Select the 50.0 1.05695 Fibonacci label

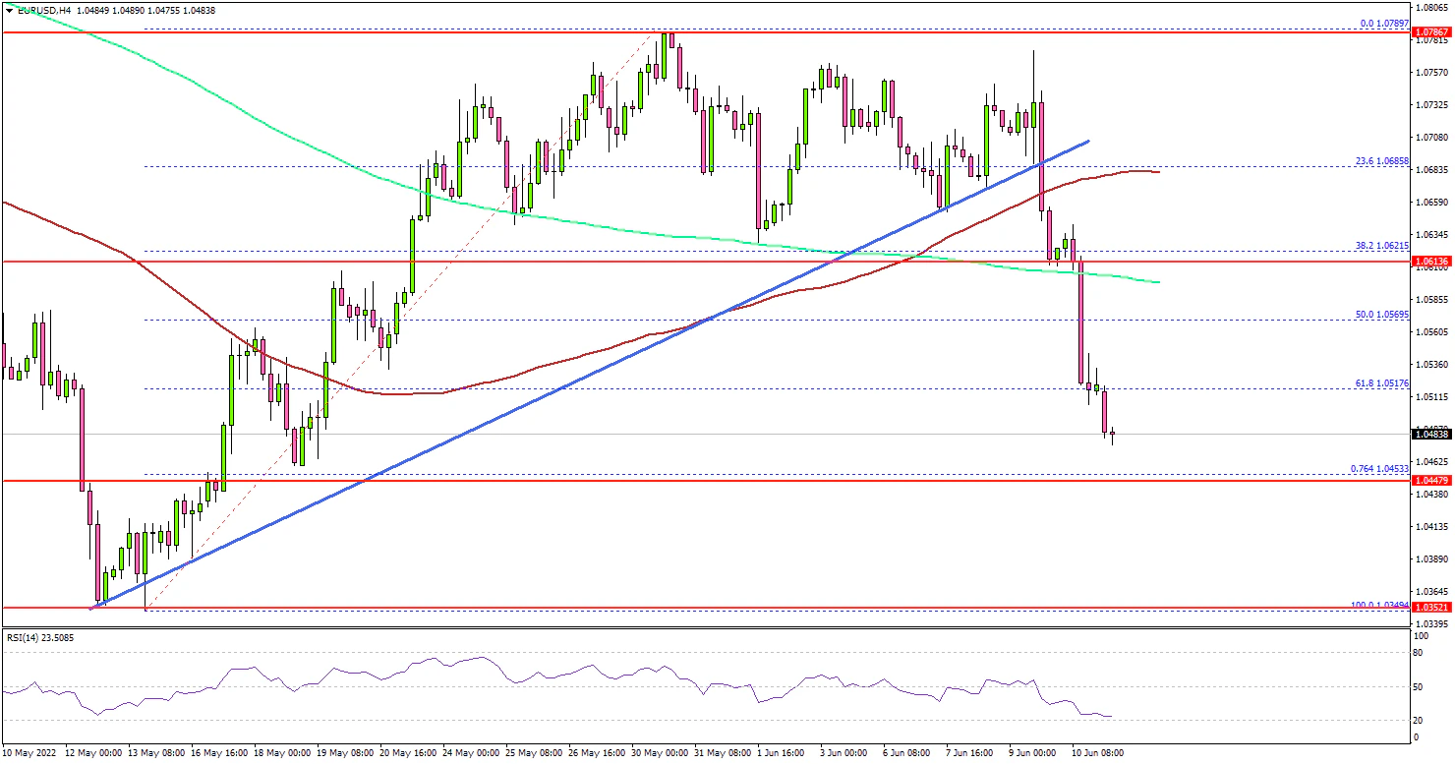click(1382, 315)
